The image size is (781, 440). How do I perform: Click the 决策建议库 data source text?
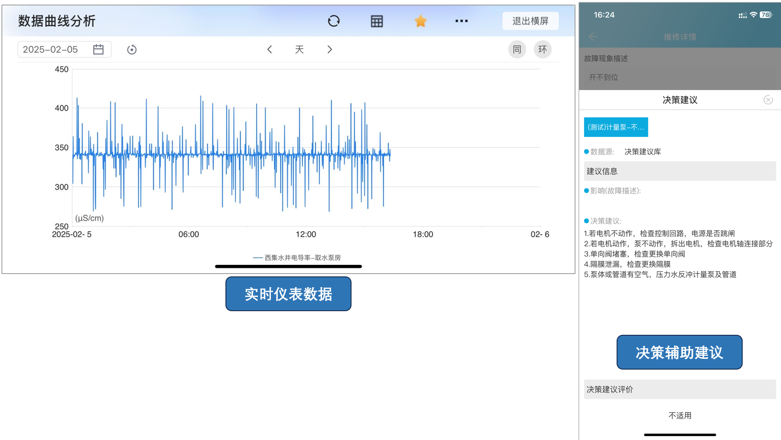tap(642, 152)
